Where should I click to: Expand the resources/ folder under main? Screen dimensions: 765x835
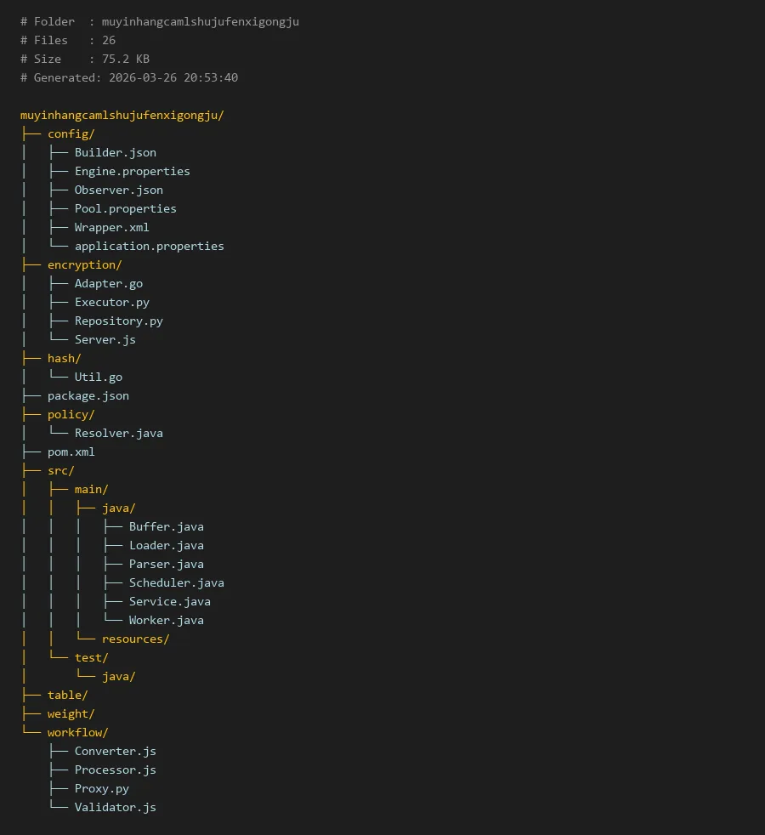click(135, 639)
